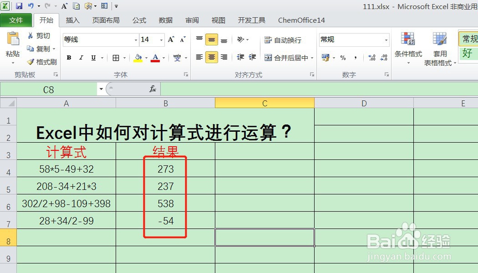
Task: Open the underline style dropdown arrow
Action: 102,58
